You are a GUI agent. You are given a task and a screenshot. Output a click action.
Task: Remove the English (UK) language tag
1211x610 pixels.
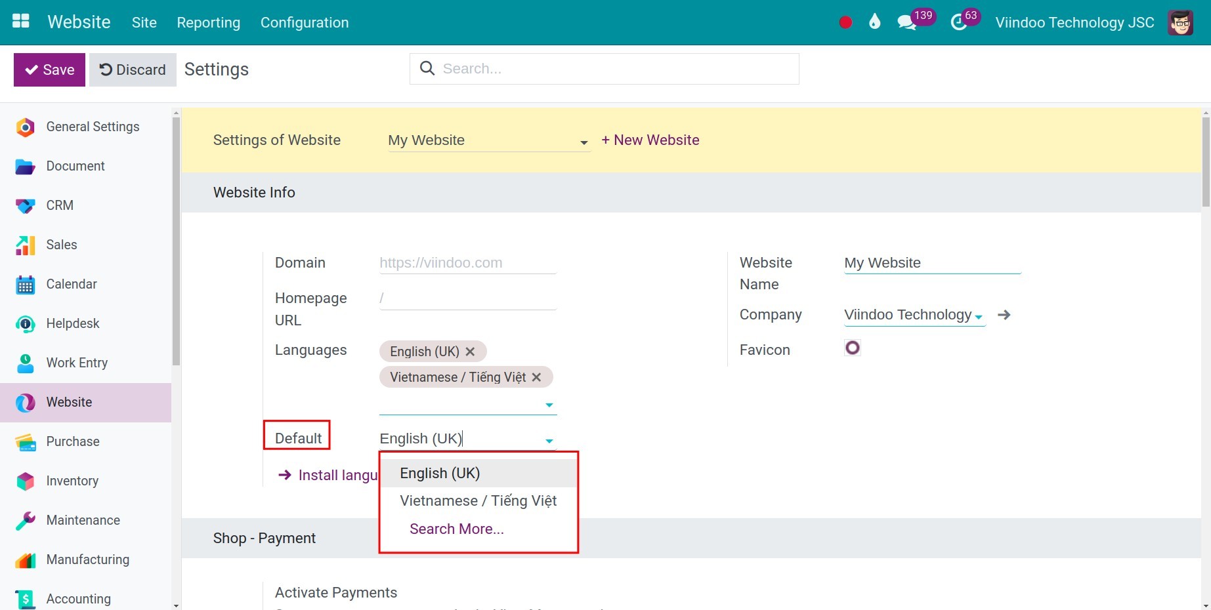click(x=470, y=352)
